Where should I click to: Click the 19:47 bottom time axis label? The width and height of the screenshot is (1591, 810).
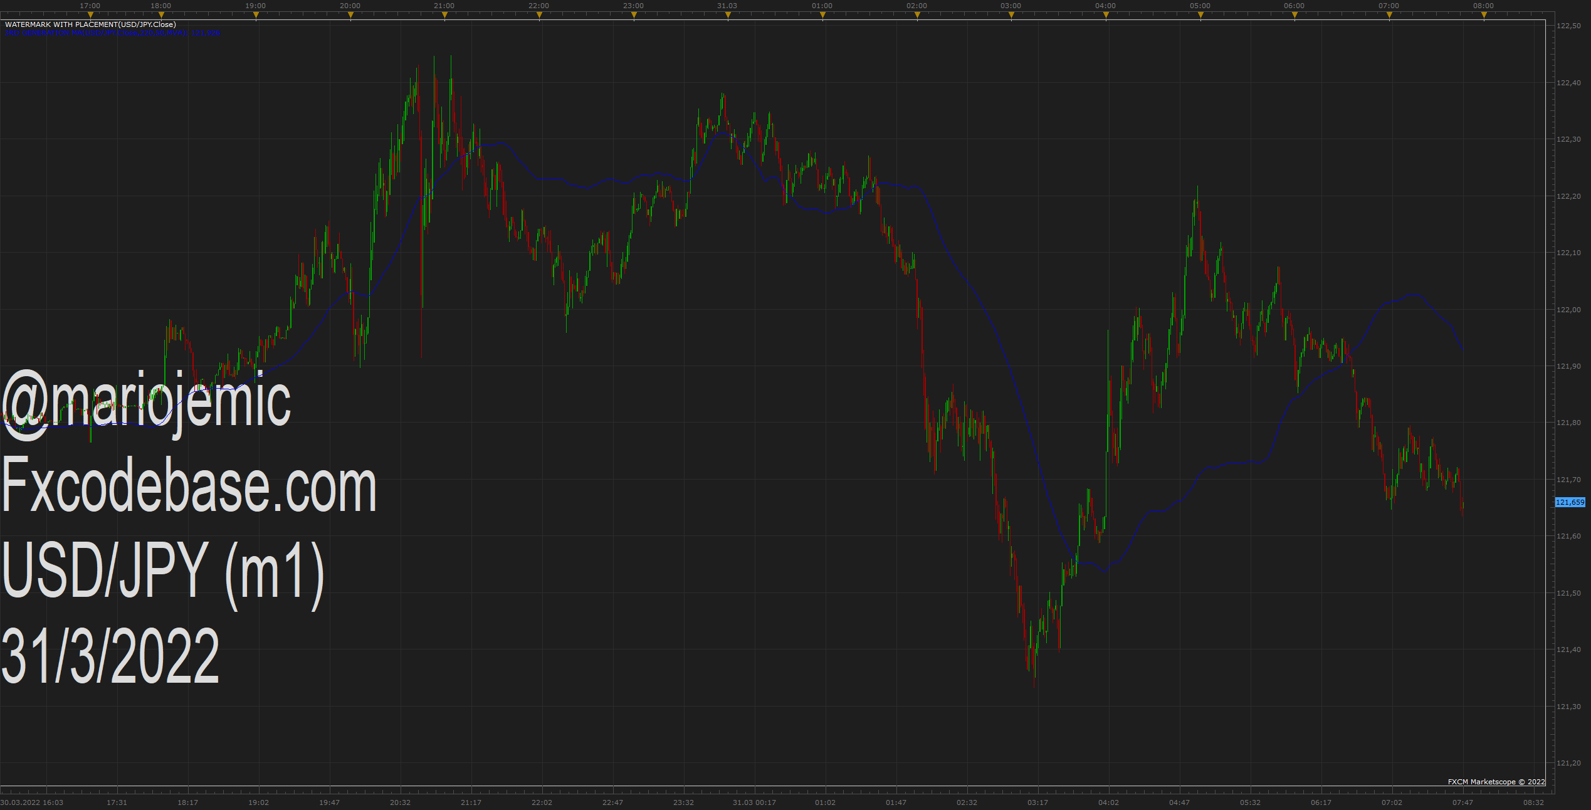click(x=329, y=802)
